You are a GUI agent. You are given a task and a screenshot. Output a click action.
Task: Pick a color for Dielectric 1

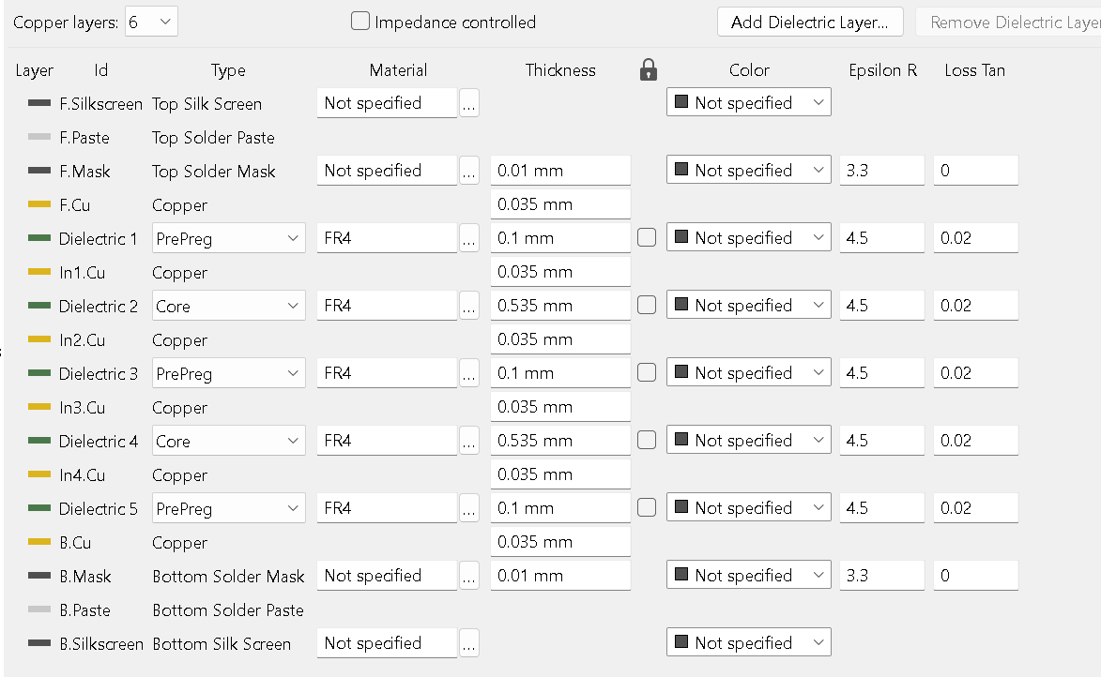click(x=748, y=237)
